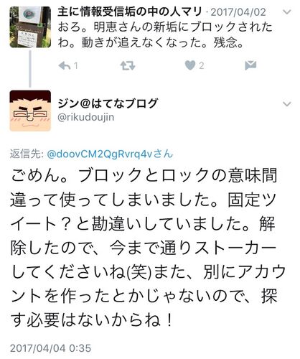The height and width of the screenshot is (359, 300).
Task: Retweet the first tweet
Action: click(128, 65)
